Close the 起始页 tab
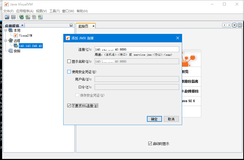 click(93, 26)
